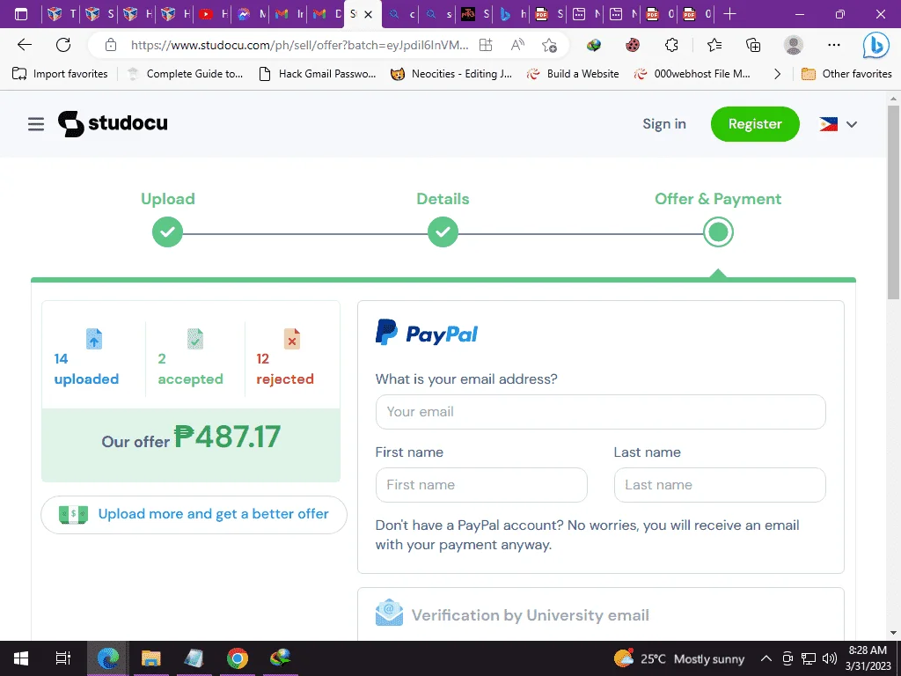Image resolution: width=901 pixels, height=676 pixels.
Task: Add this page to favorites star
Action: pyautogui.click(x=549, y=45)
